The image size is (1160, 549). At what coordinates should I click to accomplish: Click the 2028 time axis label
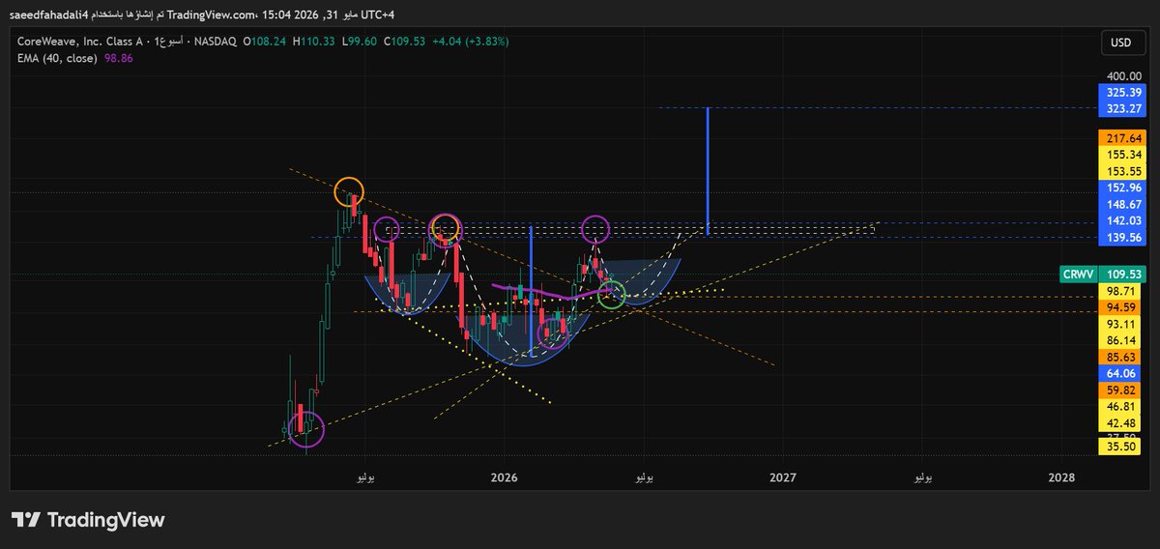(1061, 477)
